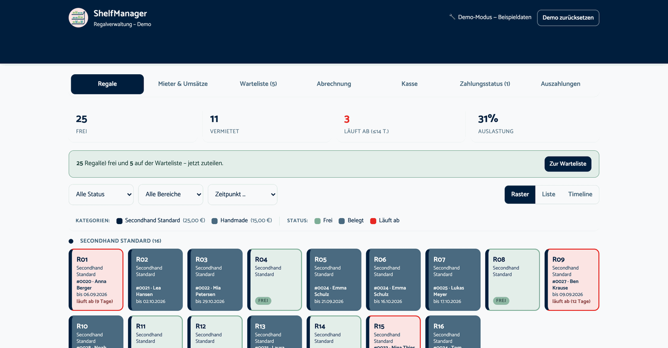Select the free shelf card R08
Image resolution: width=668 pixels, height=348 pixels.
pos(512,280)
